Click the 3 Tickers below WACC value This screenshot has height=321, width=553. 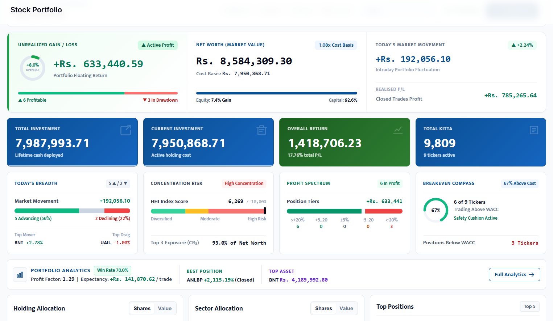pos(525,243)
